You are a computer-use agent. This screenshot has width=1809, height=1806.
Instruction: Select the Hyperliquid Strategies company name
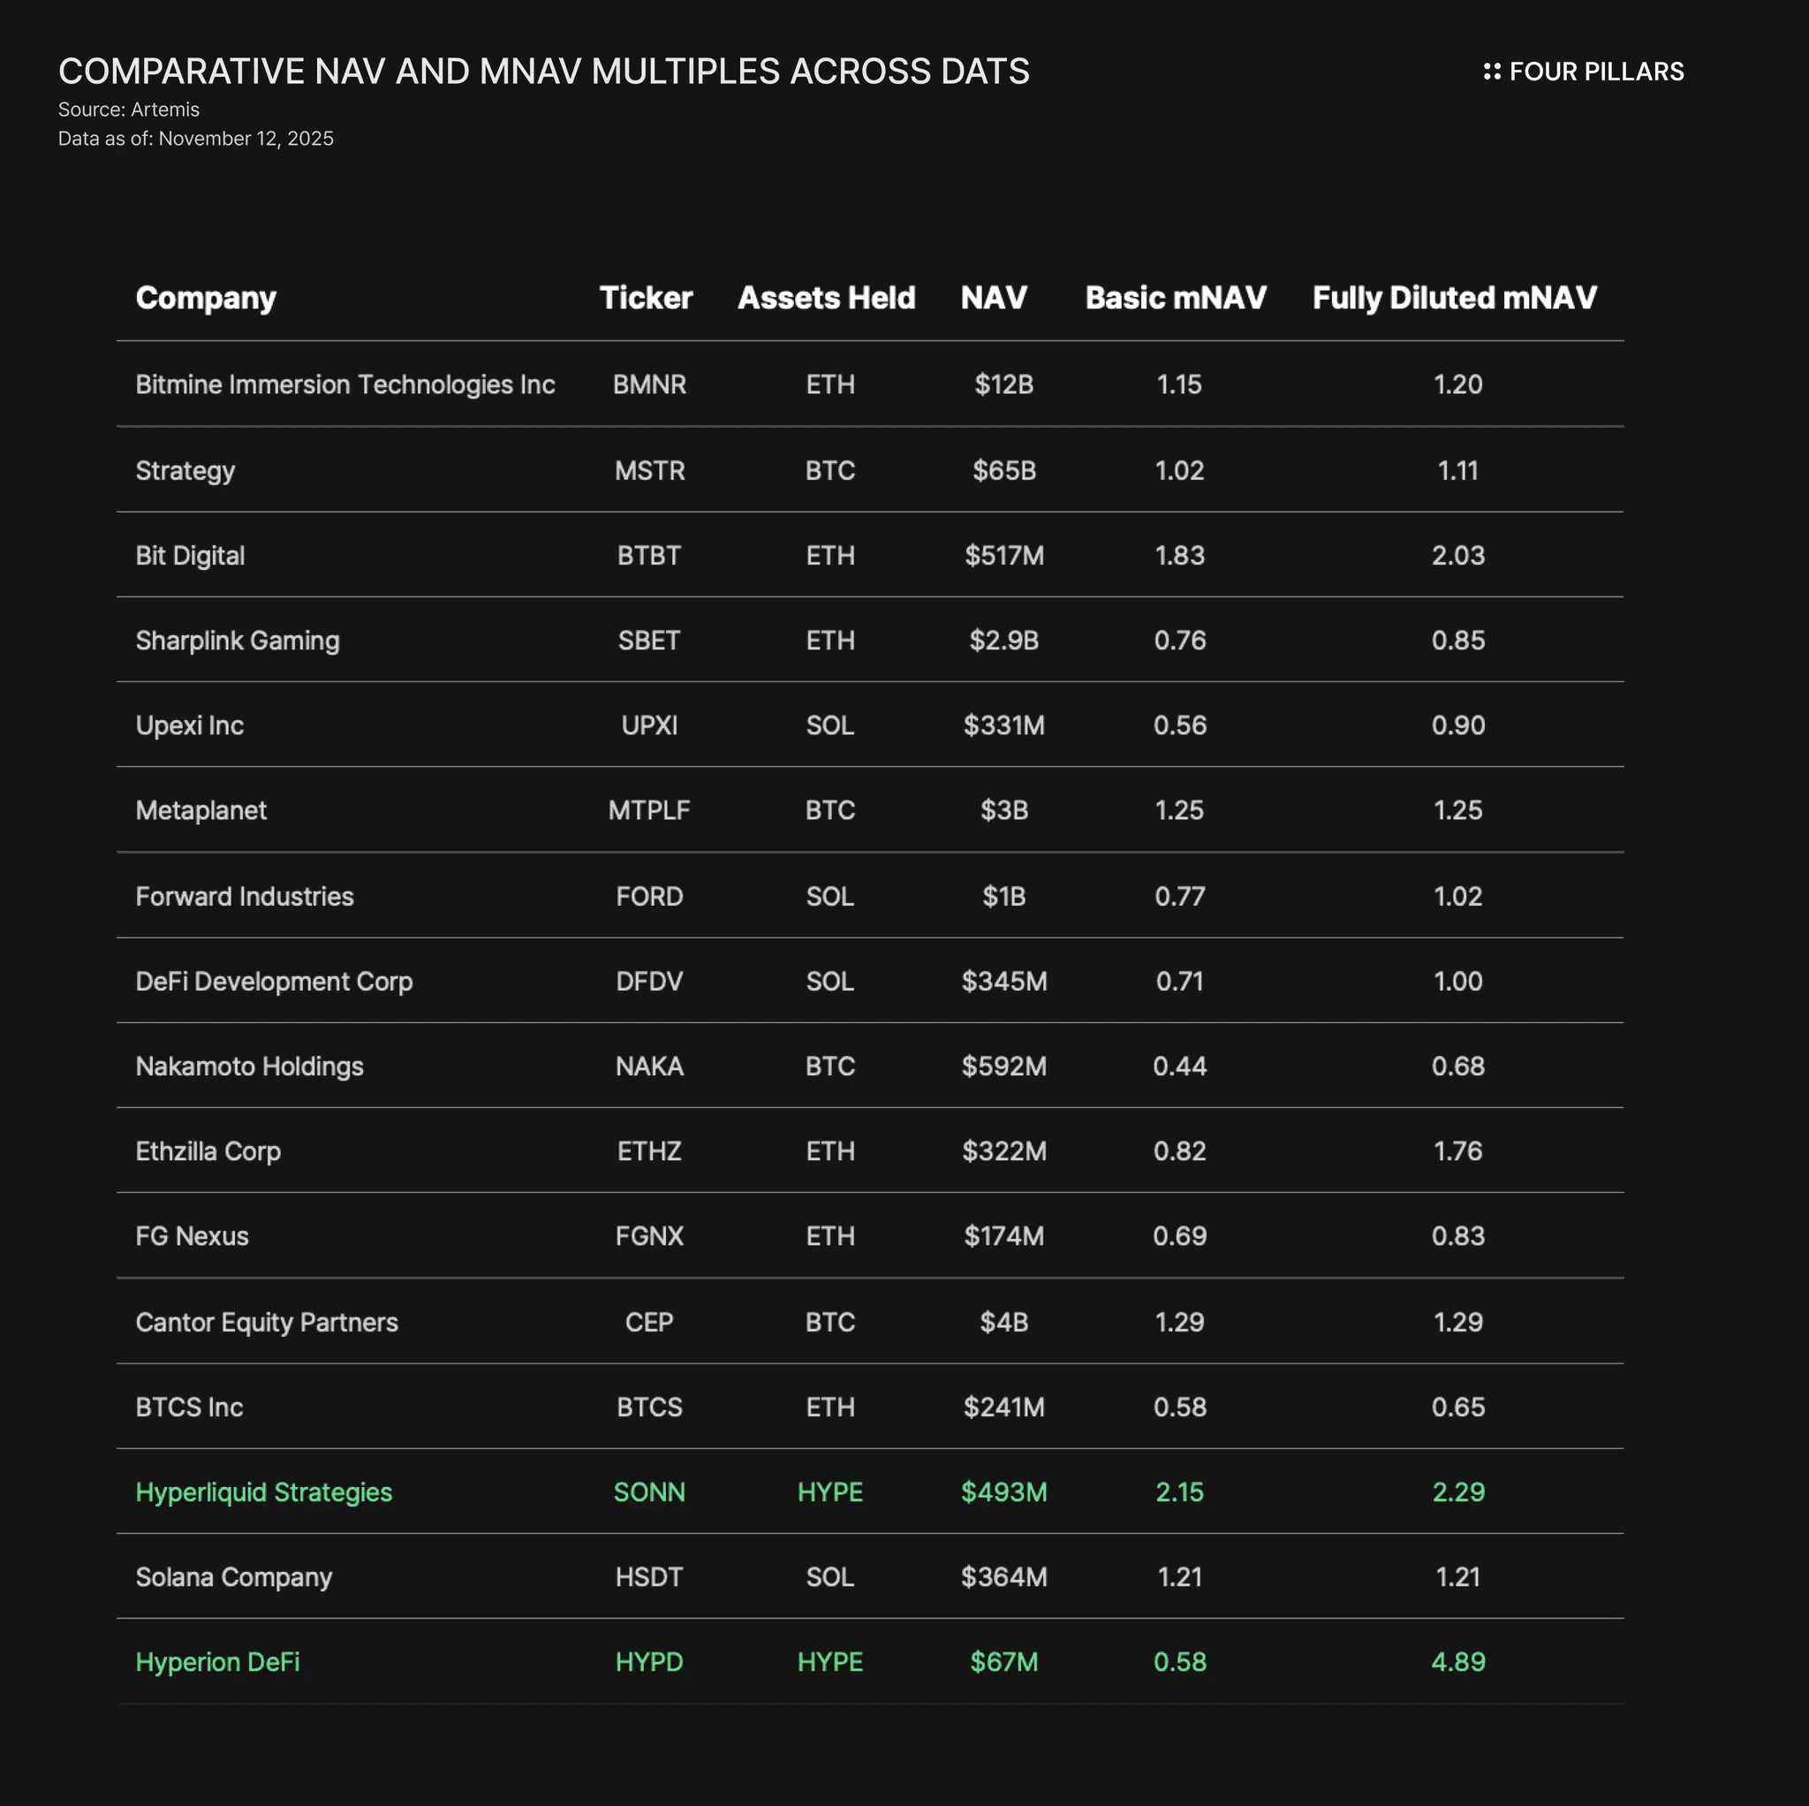pyautogui.click(x=263, y=1491)
